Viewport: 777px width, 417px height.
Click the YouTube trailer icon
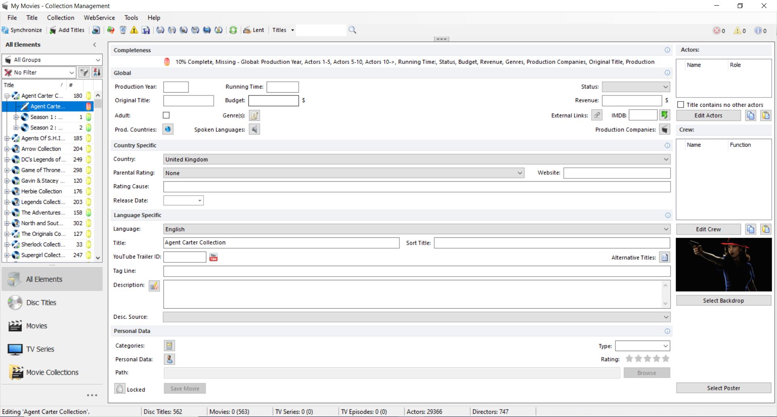click(x=213, y=257)
